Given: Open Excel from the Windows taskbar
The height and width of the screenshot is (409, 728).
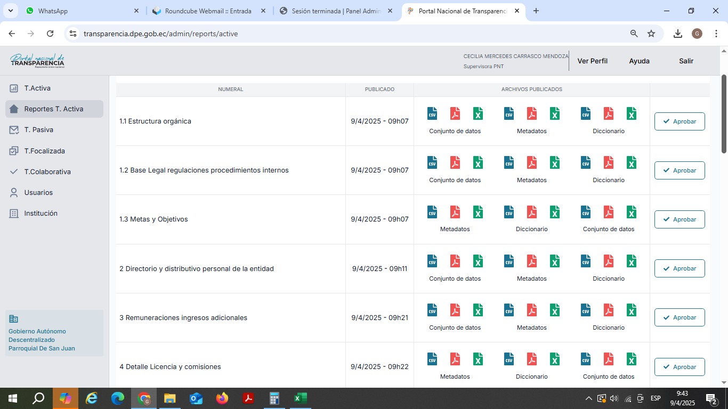Looking at the screenshot, I should click(300, 398).
